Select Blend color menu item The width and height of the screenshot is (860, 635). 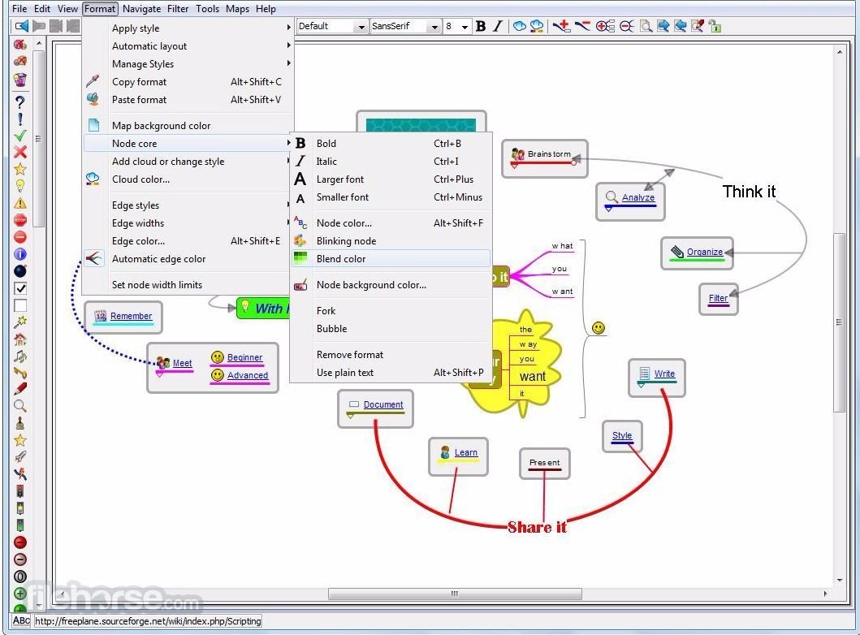click(x=390, y=259)
